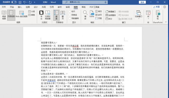Click the misspelled word 感动着
This screenshot has height=98, width=169.
[x=75, y=46]
